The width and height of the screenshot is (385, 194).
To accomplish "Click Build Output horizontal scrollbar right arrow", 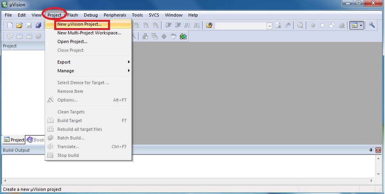I will [x=372, y=181].
